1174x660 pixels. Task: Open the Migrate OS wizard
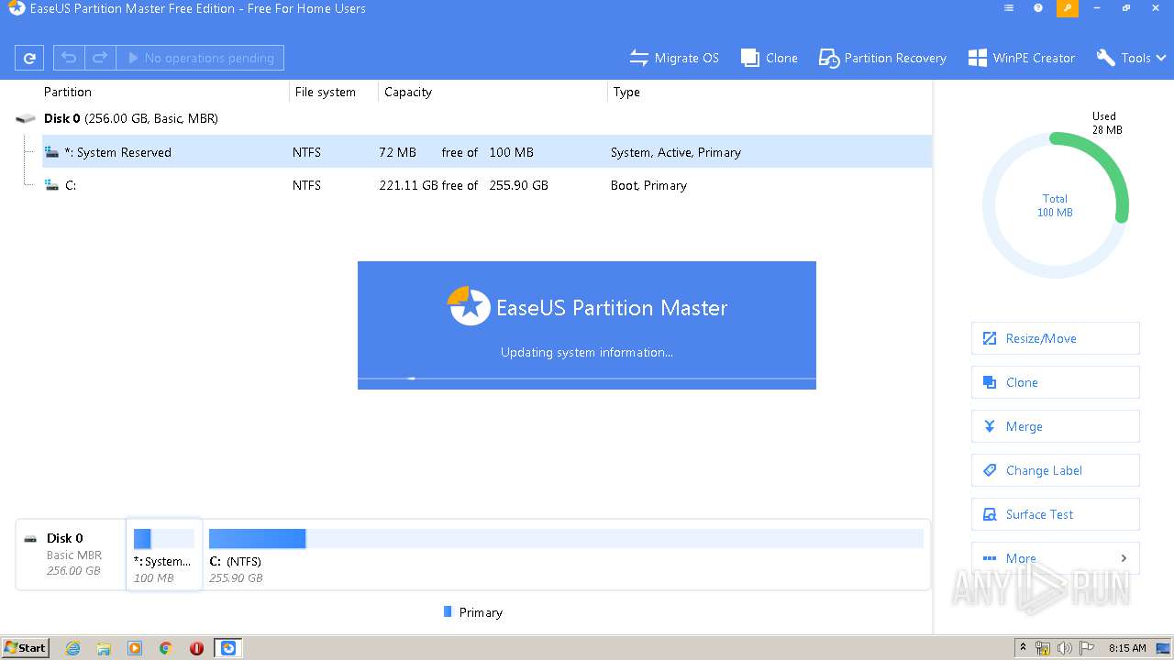[674, 58]
